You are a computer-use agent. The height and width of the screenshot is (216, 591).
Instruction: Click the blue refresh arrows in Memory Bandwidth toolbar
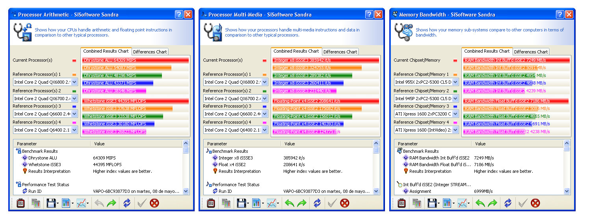[x=508, y=203]
